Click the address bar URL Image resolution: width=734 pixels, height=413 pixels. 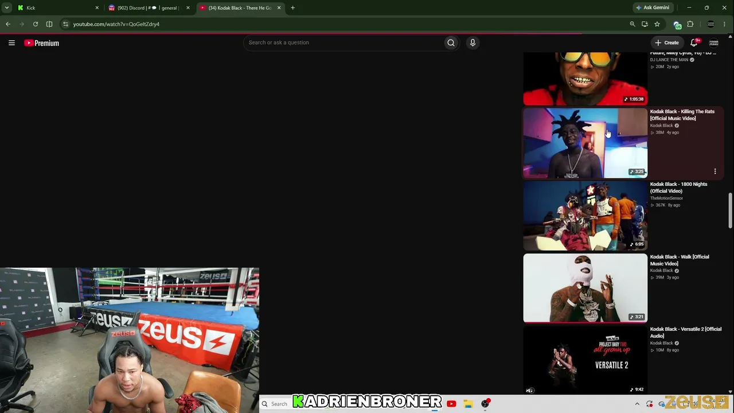116,24
